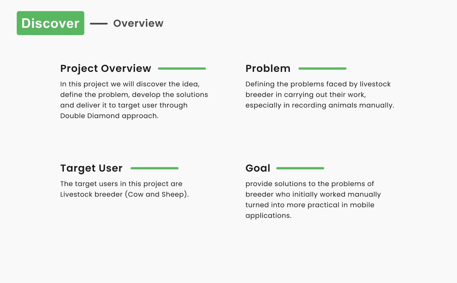Click text 'turned into more practical in mobile'

[x=310, y=205]
